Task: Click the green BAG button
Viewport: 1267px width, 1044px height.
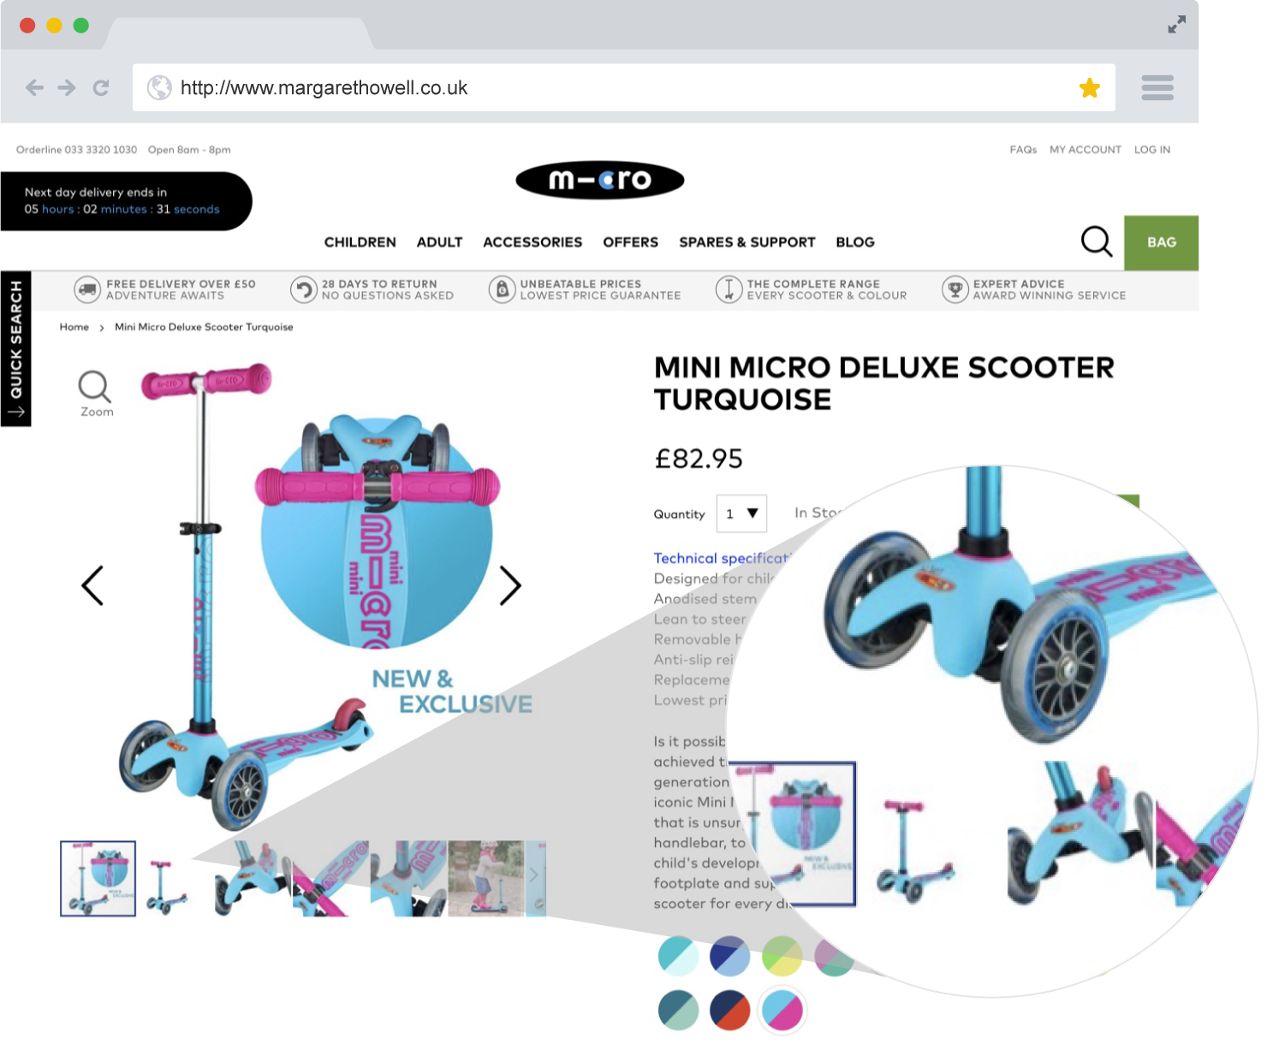Action: point(1161,242)
